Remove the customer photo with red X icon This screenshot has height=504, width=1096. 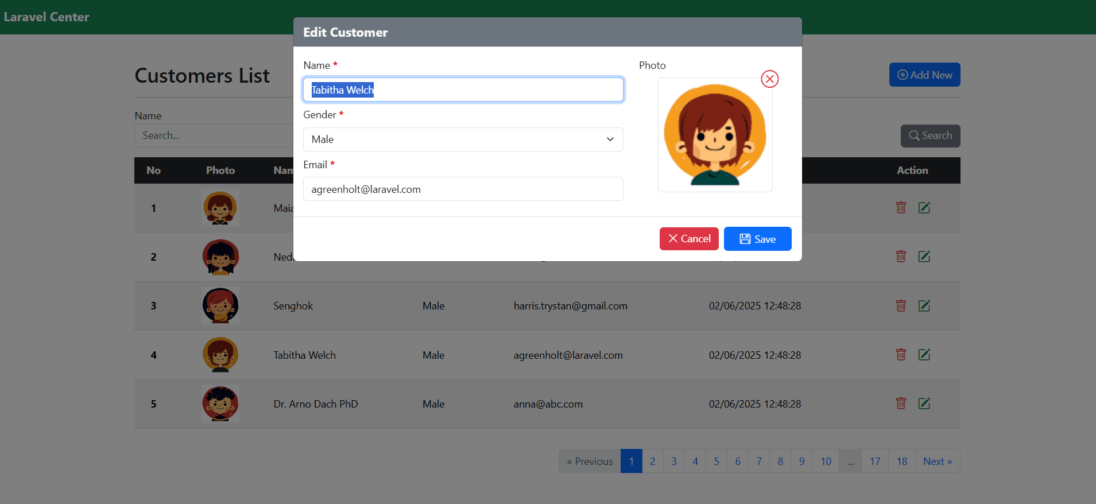769,79
